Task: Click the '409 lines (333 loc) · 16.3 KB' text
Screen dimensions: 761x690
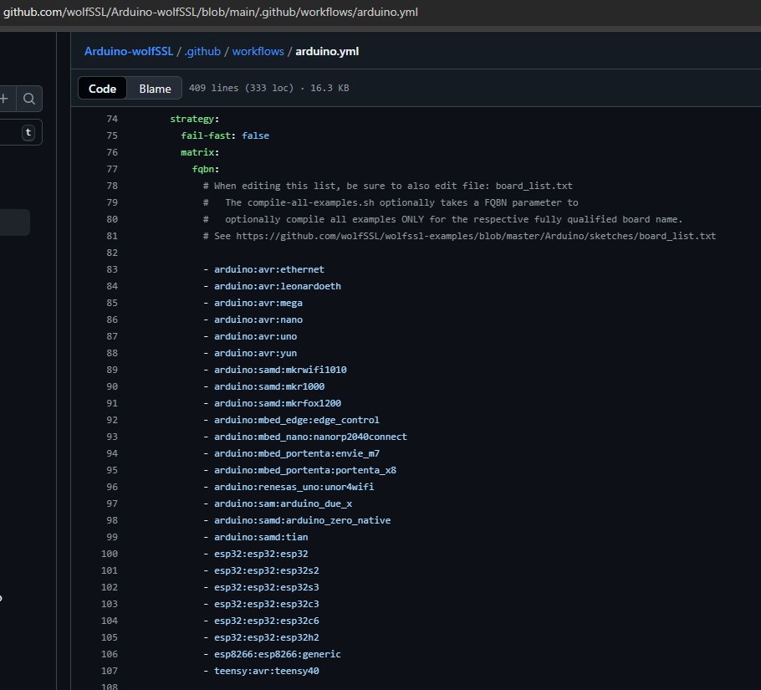Action: [269, 88]
